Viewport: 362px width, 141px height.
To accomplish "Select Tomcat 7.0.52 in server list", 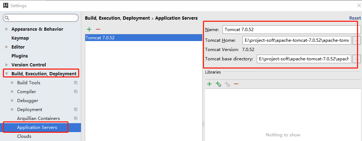I will (144, 38).
